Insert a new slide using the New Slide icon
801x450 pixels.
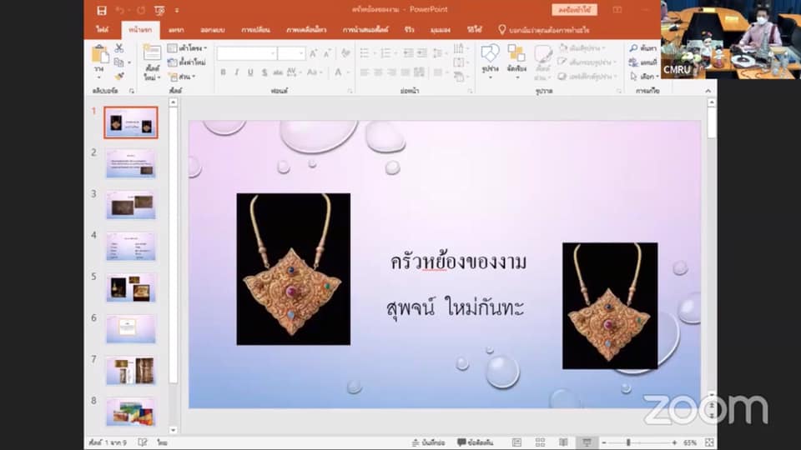coord(152,57)
